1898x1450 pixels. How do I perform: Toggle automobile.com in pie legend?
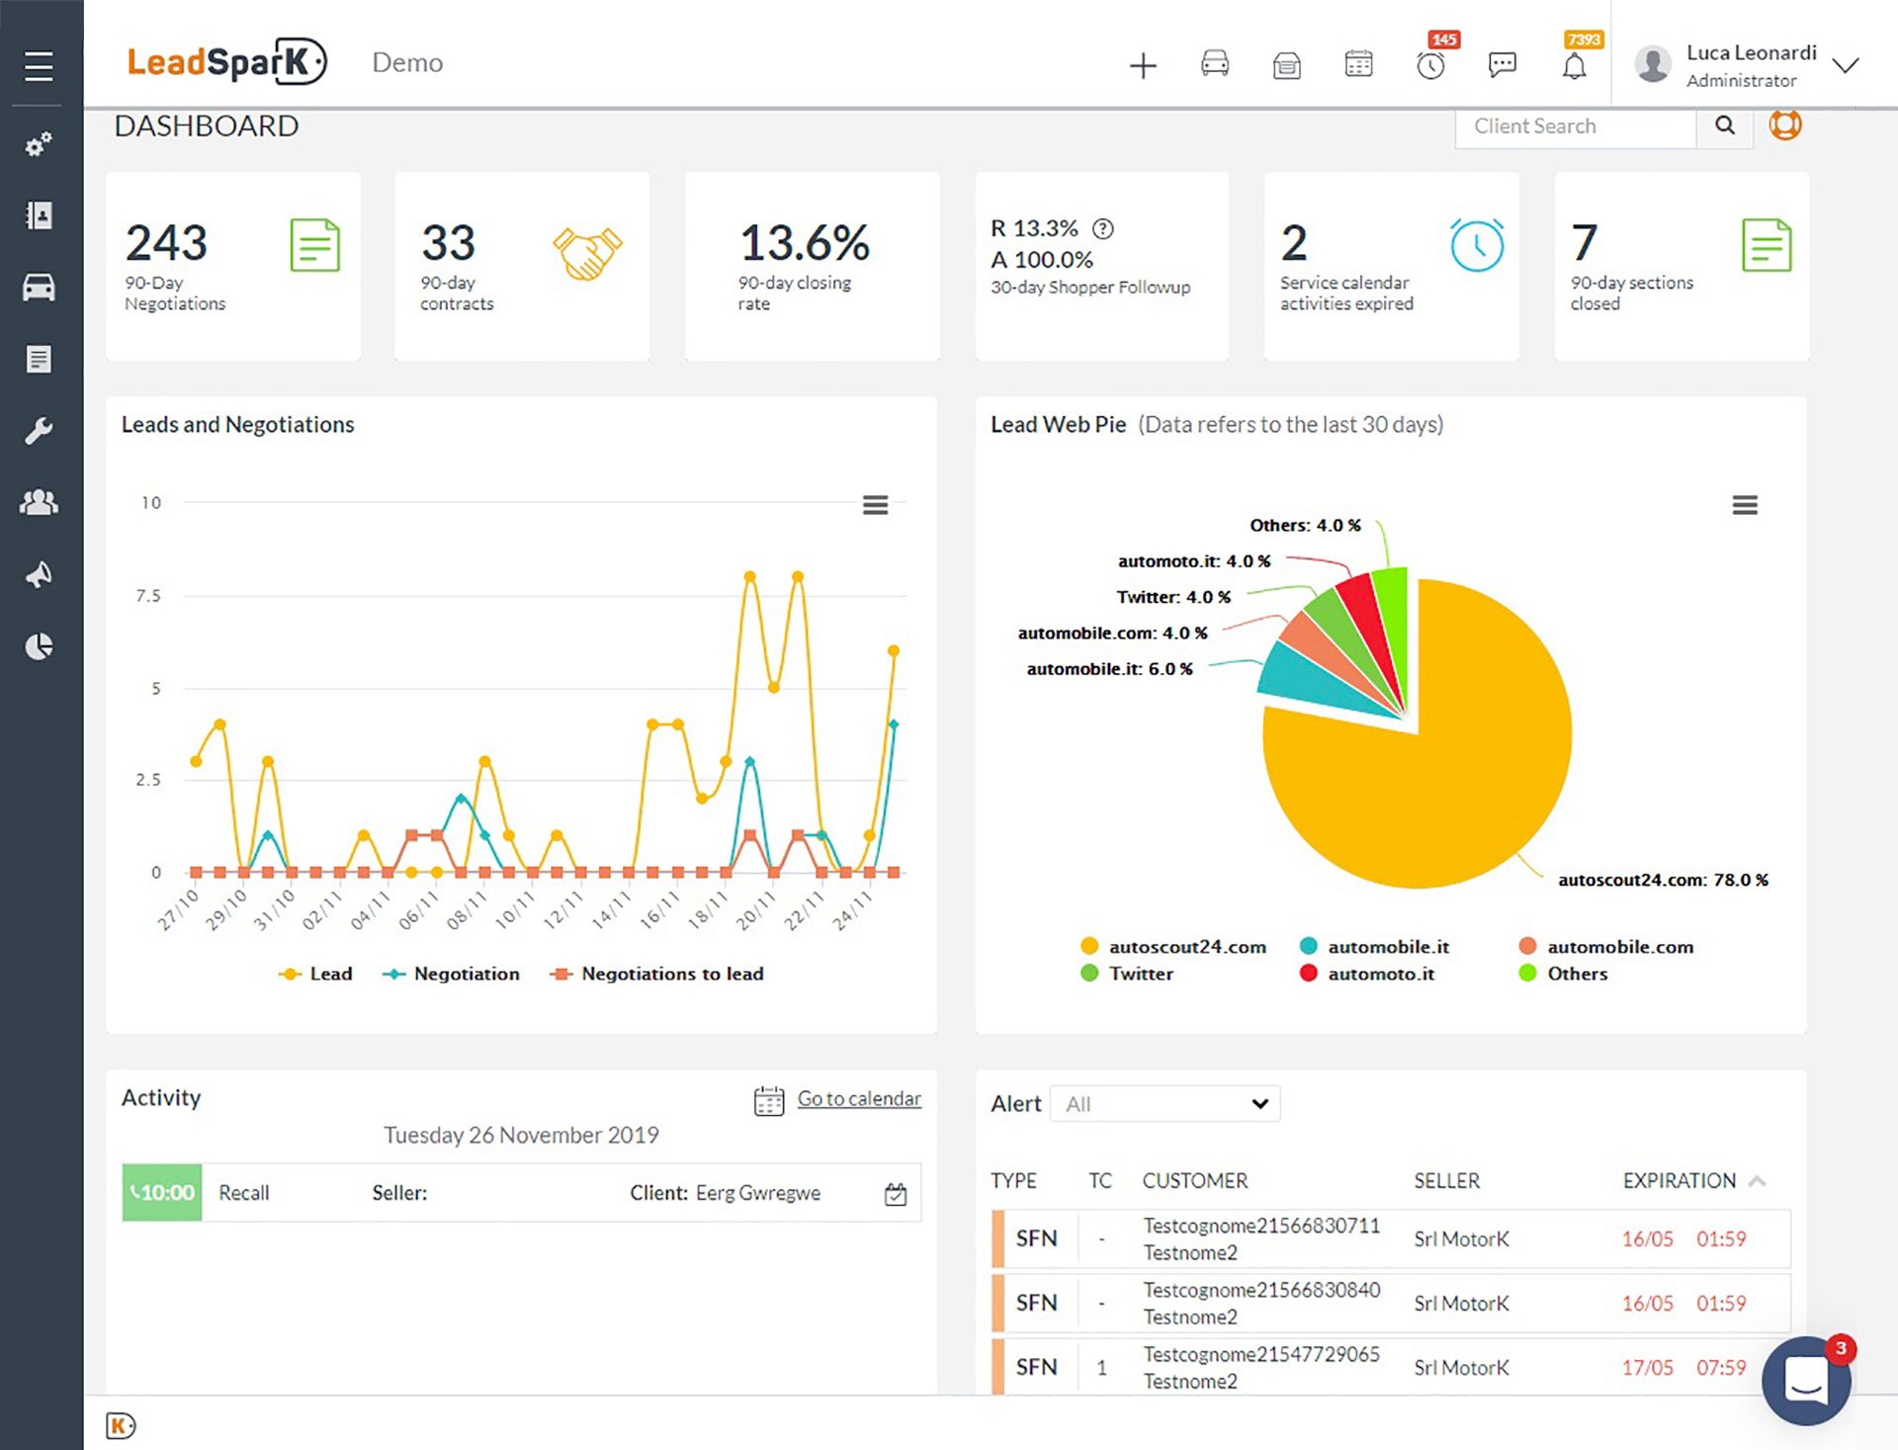[x=1606, y=946]
